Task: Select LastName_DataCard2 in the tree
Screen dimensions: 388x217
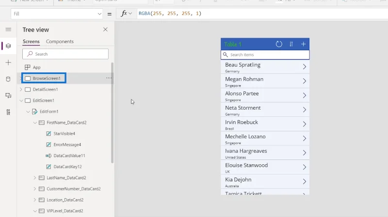Action: click(x=66, y=178)
